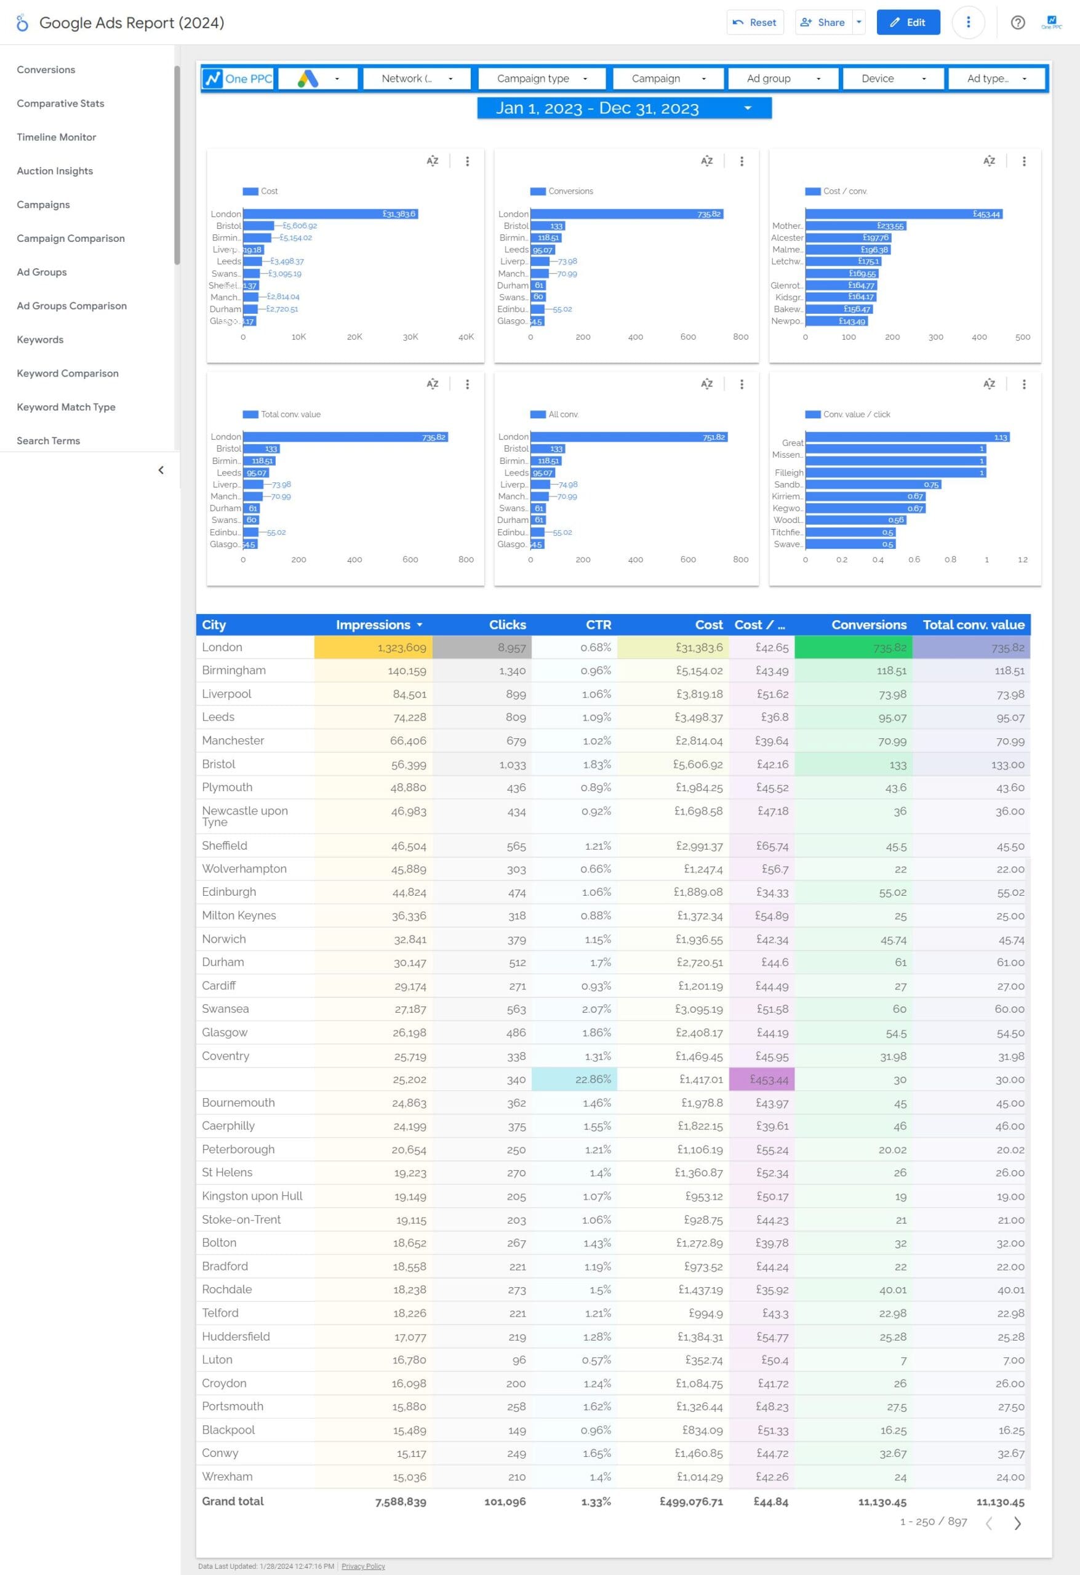Screen dimensions: 1080x1575
Task: Open the Ad type filter dropdown
Action: [x=996, y=79]
